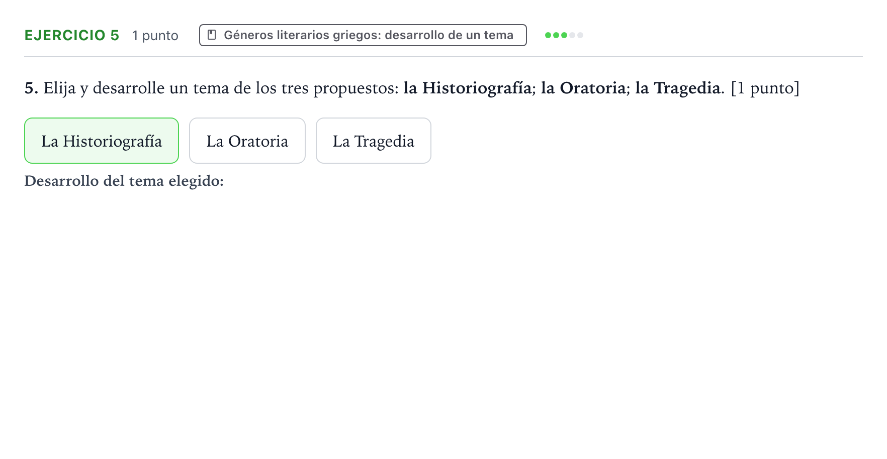Open the Géneros literarios griegos tag
Viewport: 887px width, 459px height.
pos(363,35)
